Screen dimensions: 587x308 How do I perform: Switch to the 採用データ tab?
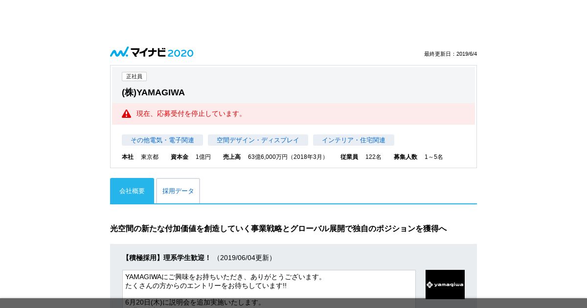pyautogui.click(x=178, y=191)
